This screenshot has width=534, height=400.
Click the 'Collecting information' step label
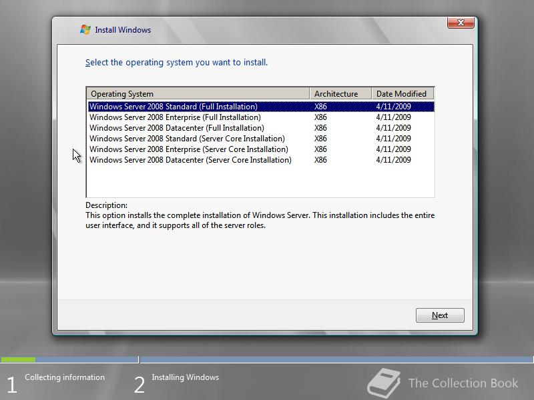(65, 377)
